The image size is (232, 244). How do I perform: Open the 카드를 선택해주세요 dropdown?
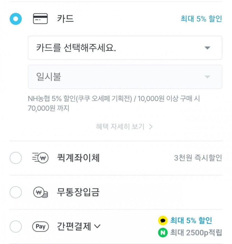125,48
